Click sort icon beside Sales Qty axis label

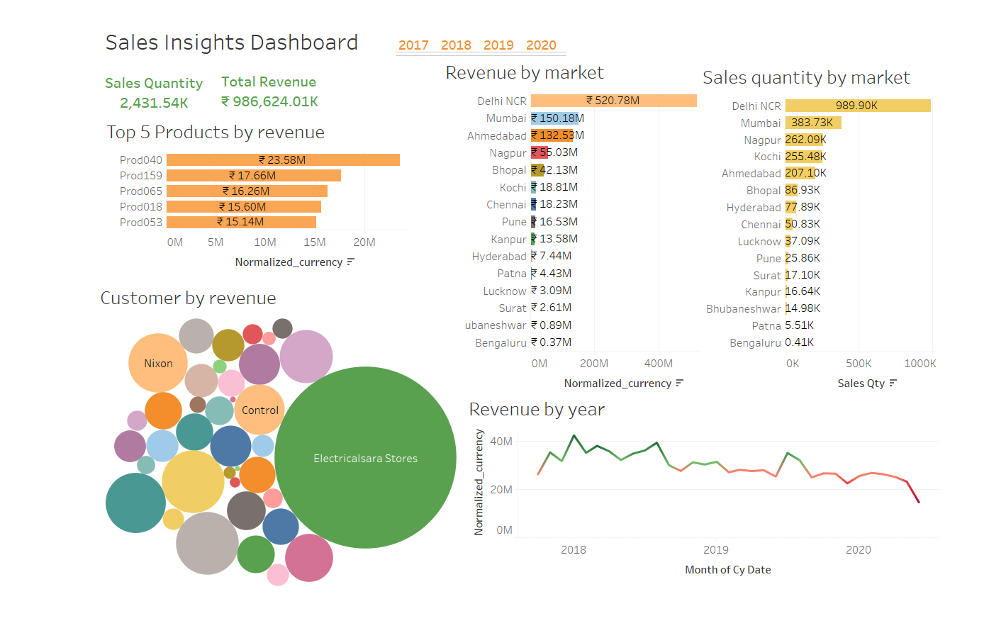893,383
